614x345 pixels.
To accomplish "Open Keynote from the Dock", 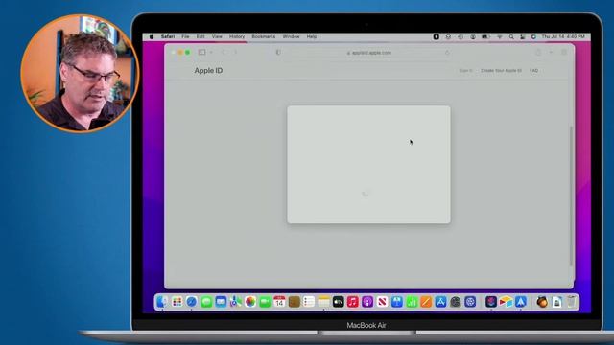I will coord(396,302).
